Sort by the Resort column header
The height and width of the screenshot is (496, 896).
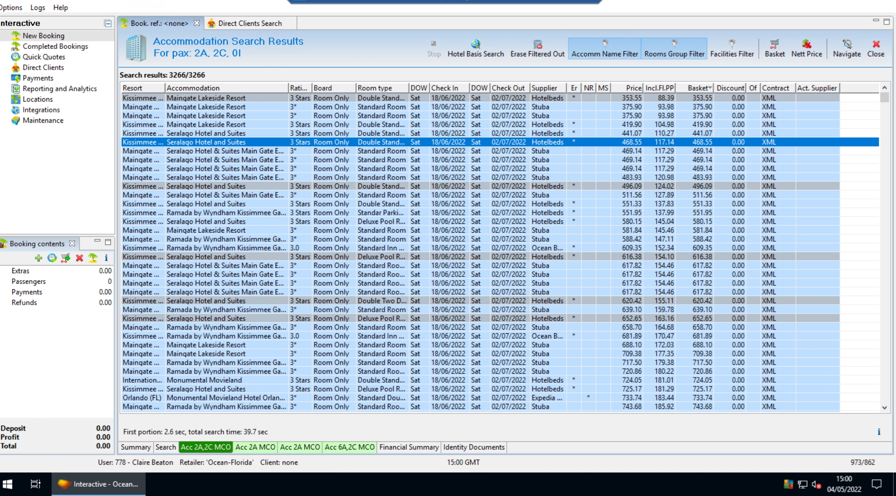[142, 88]
